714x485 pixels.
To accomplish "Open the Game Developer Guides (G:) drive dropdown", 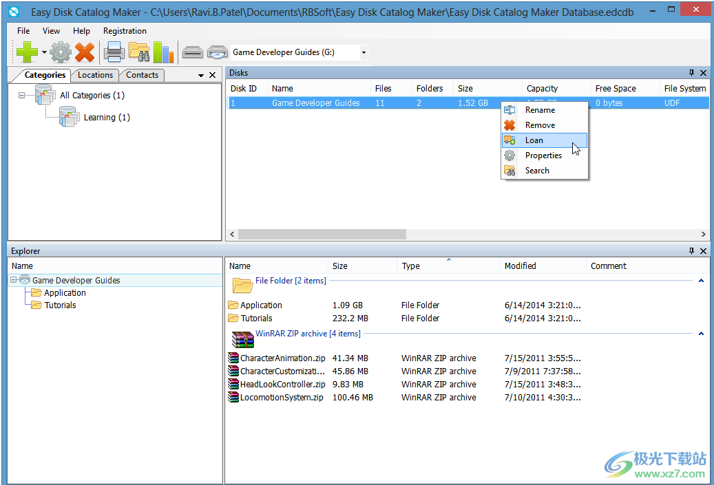I will click(364, 52).
